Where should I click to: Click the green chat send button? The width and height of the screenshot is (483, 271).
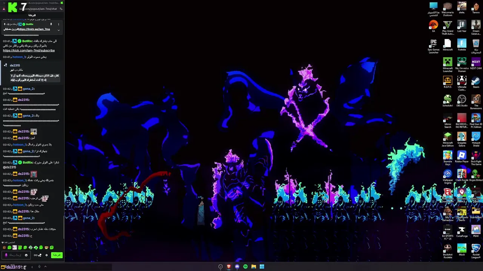(x=57, y=255)
